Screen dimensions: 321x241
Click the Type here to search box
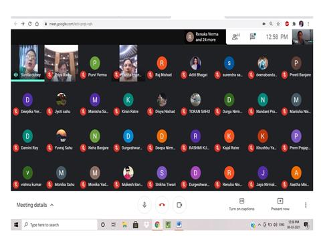click(60, 225)
